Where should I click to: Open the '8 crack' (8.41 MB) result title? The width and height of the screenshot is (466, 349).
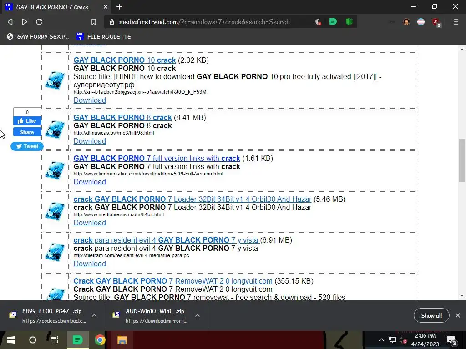122,117
